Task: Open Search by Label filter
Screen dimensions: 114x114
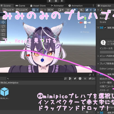Action: [x=75, y=79]
